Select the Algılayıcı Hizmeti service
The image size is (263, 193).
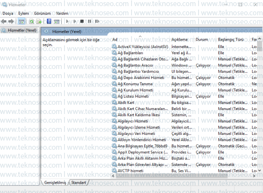point(133,121)
